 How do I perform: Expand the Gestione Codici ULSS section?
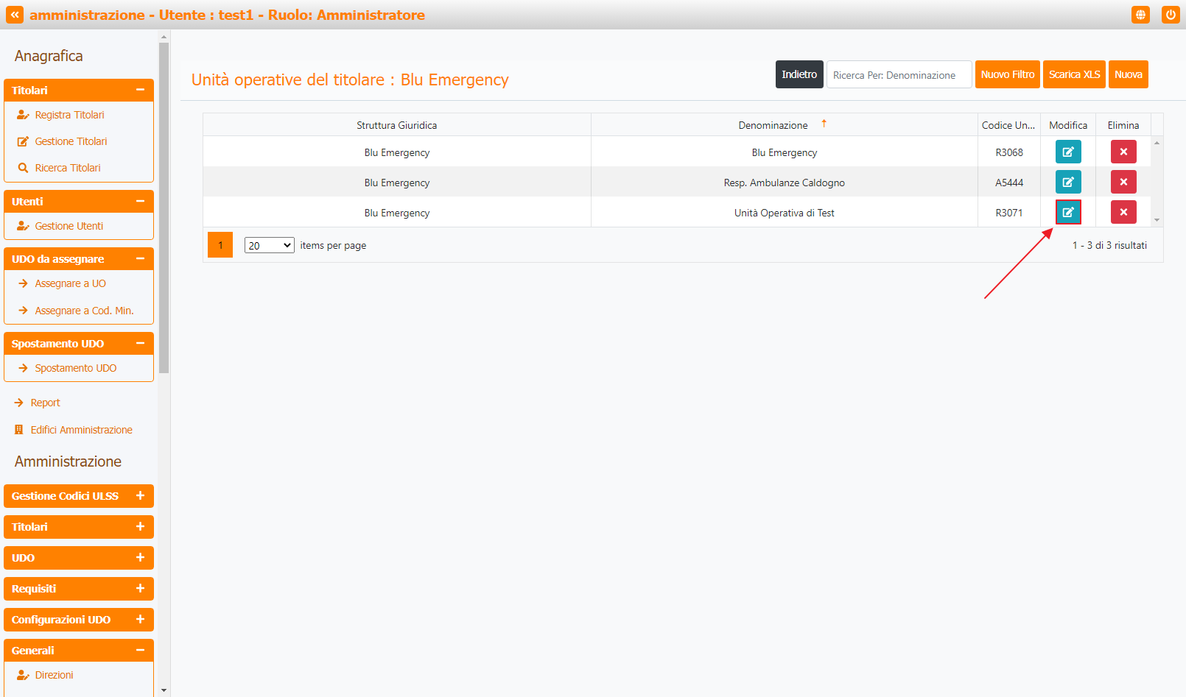pyautogui.click(x=140, y=496)
